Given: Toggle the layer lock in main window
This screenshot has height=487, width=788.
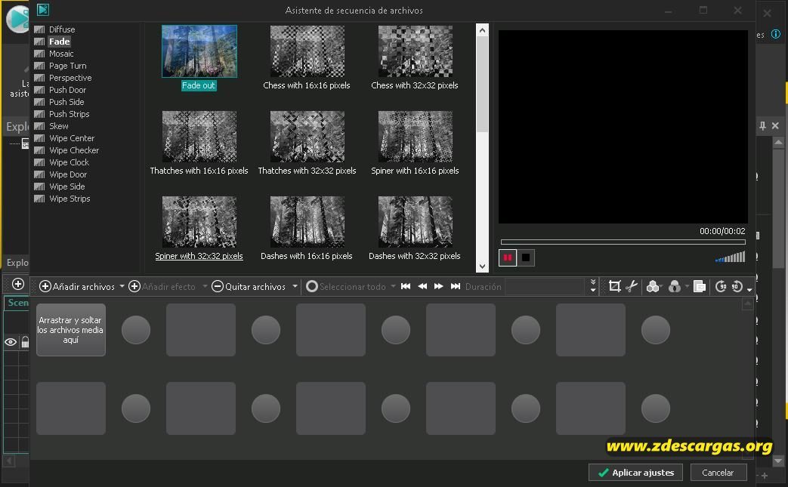Looking at the screenshot, I should [x=25, y=342].
